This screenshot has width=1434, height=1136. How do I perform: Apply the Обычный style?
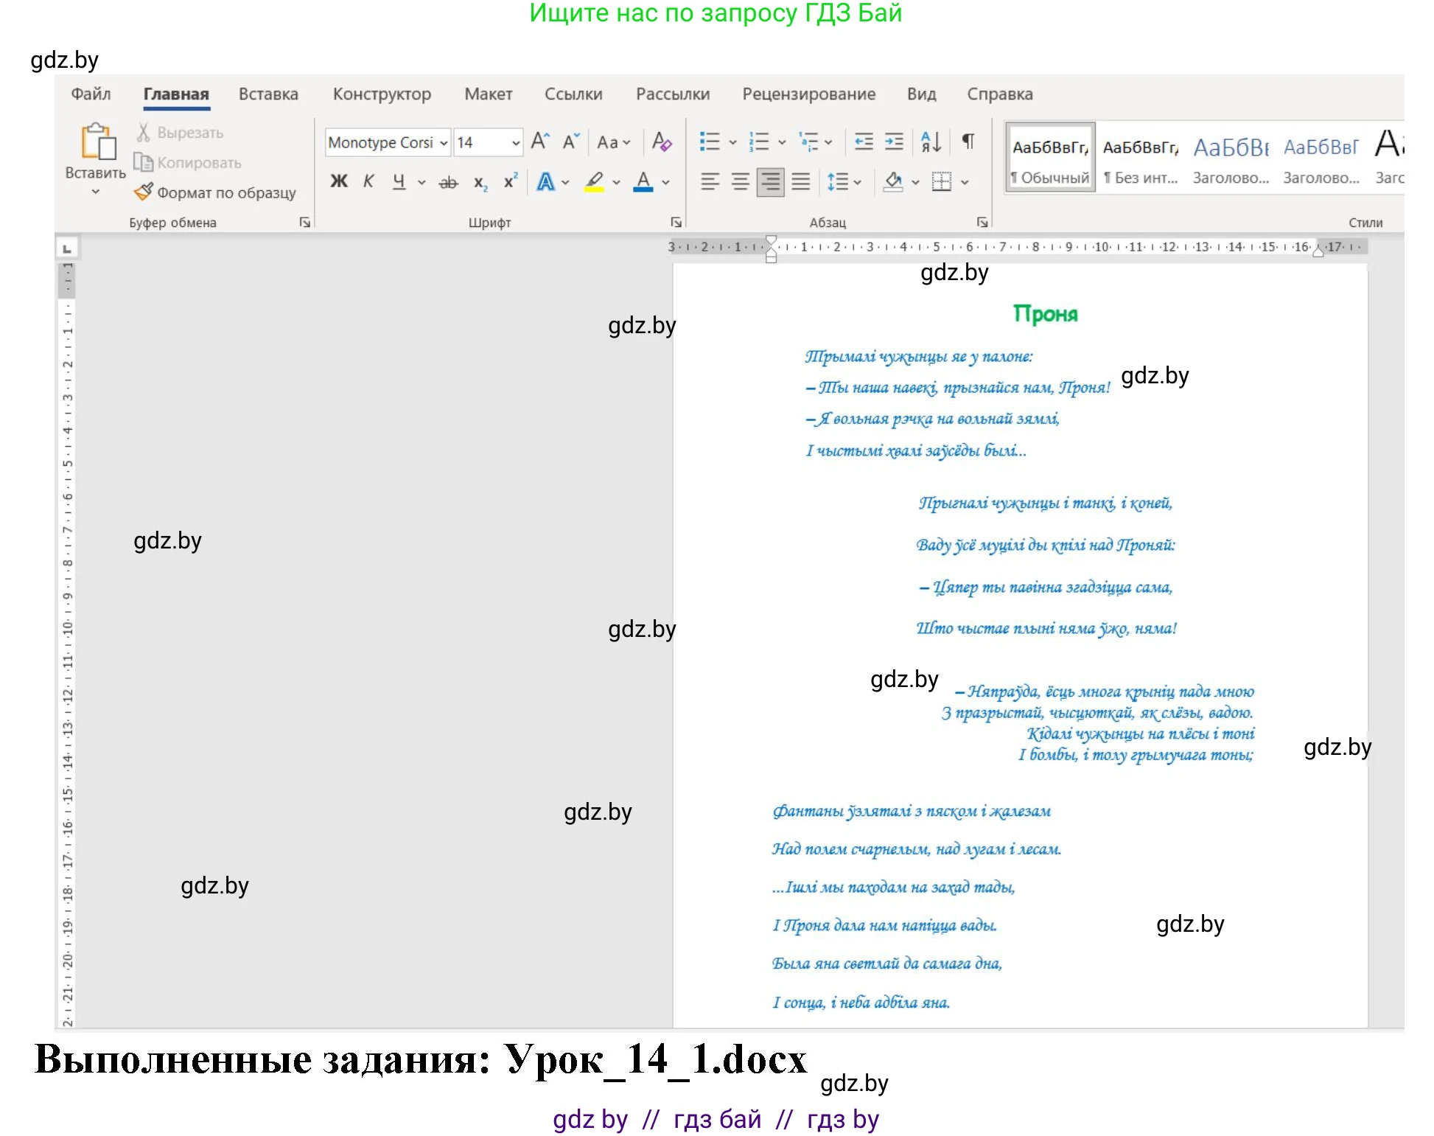(x=1049, y=158)
